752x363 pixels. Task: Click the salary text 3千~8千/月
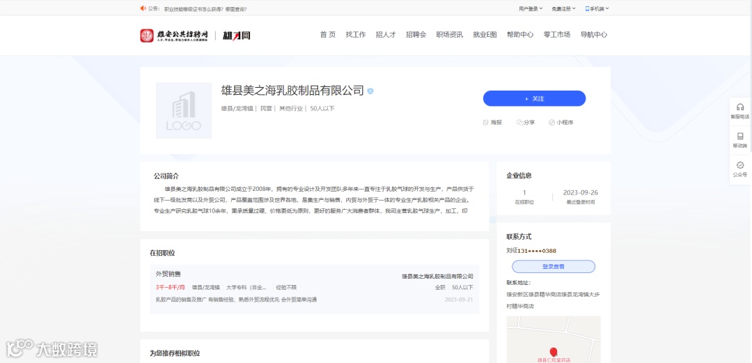[171, 288]
